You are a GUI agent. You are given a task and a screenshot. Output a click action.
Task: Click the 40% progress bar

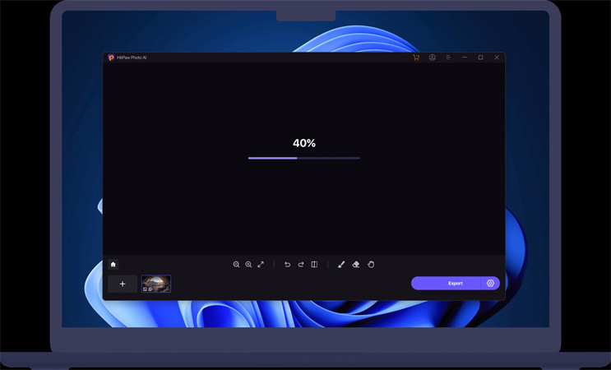coord(303,158)
